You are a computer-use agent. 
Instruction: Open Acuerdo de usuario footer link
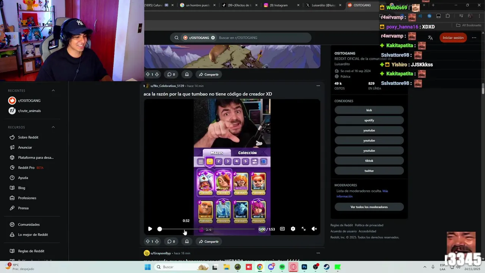343,231
